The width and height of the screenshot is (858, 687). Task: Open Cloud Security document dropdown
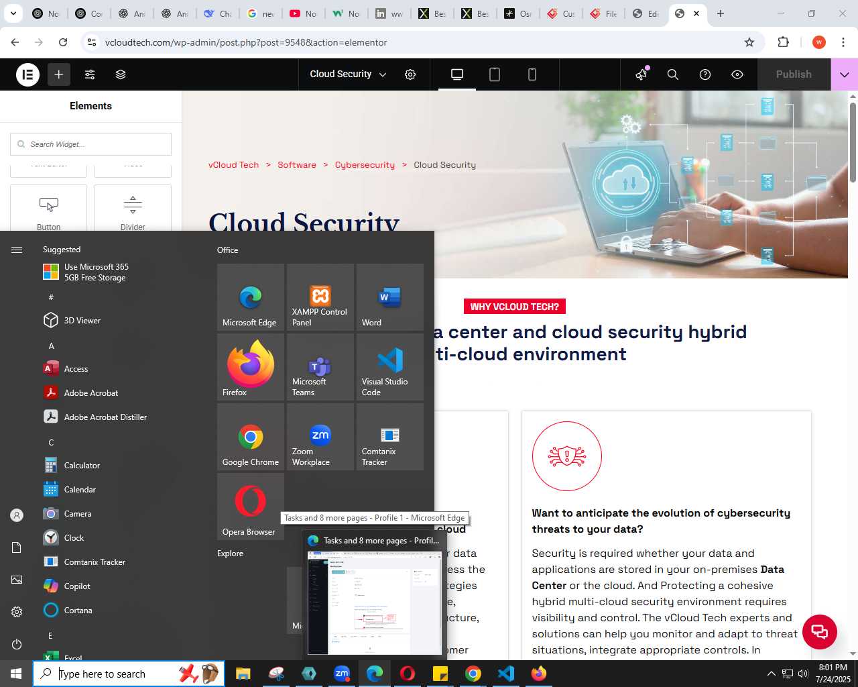[x=348, y=74]
